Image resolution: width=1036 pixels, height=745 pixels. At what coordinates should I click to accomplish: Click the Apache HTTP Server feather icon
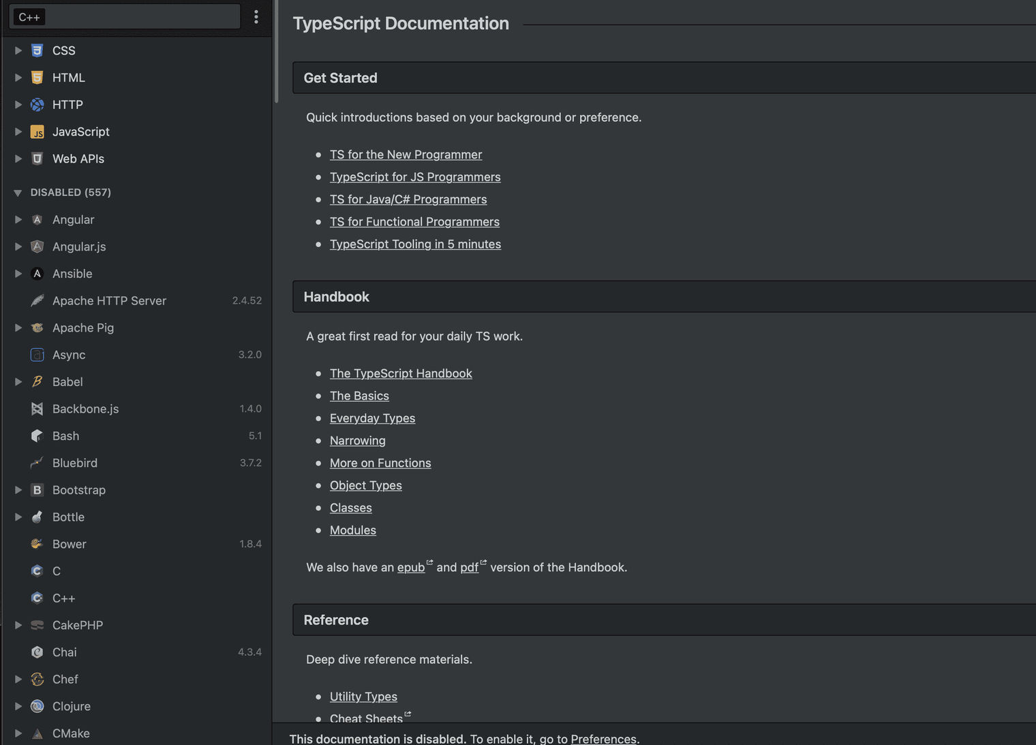(37, 300)
